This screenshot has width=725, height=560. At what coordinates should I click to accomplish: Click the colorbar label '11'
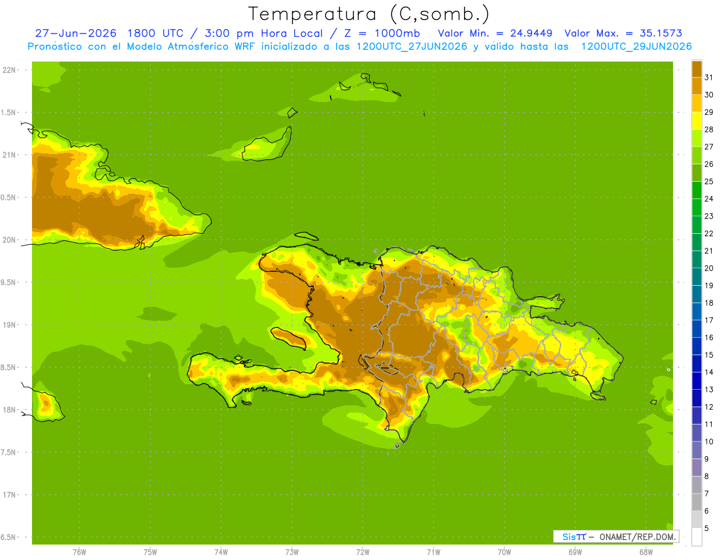[x=709, y=424]
